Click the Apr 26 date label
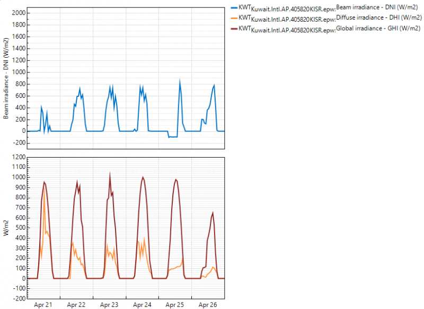 coord(208,305)
